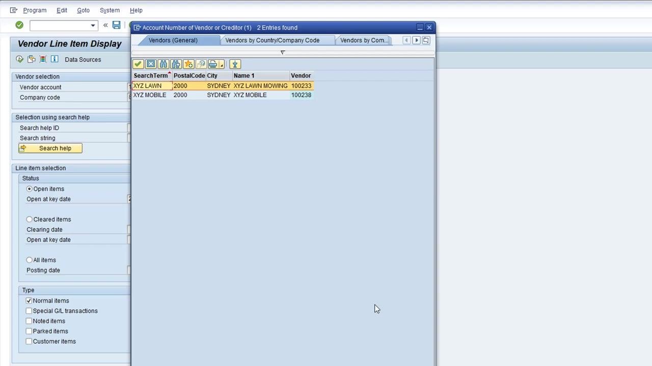652x366 pixels.
Task: Click the Save disk icon in the main toolbar
Action: (117, 25)
